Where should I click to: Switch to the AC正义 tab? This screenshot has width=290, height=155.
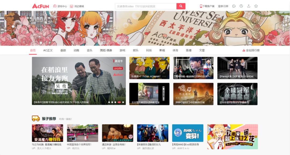[x=48, y=50]
